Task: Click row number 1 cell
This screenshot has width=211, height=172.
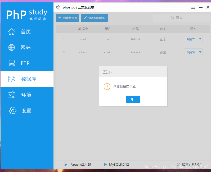Action: pyautogui.click(x=64, y=39)
